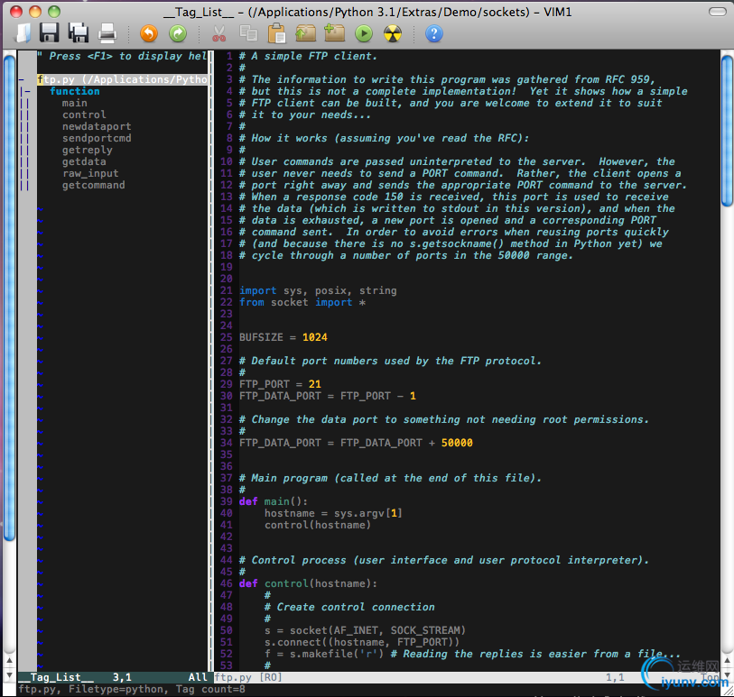The height and width of the screenshot is (697, 734).
Task: Copy selection with the copy icon
Action: [248, 33]
